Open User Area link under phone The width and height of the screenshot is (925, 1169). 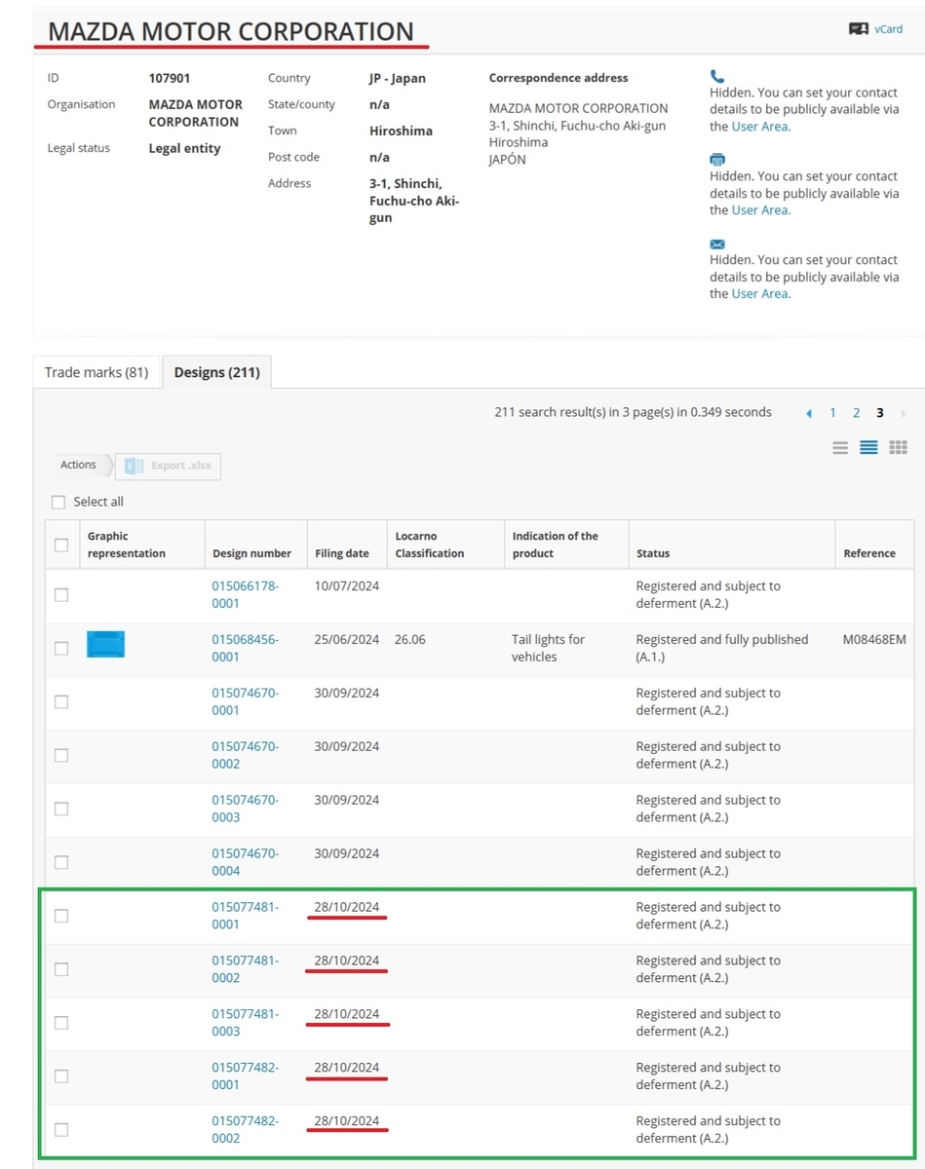(760, 127)
